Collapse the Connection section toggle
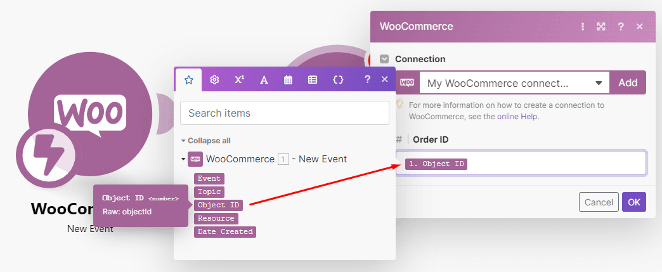Image resolution: width=662 pixels, height=272 pixels. pyautogui.click(x=384, y=59)
